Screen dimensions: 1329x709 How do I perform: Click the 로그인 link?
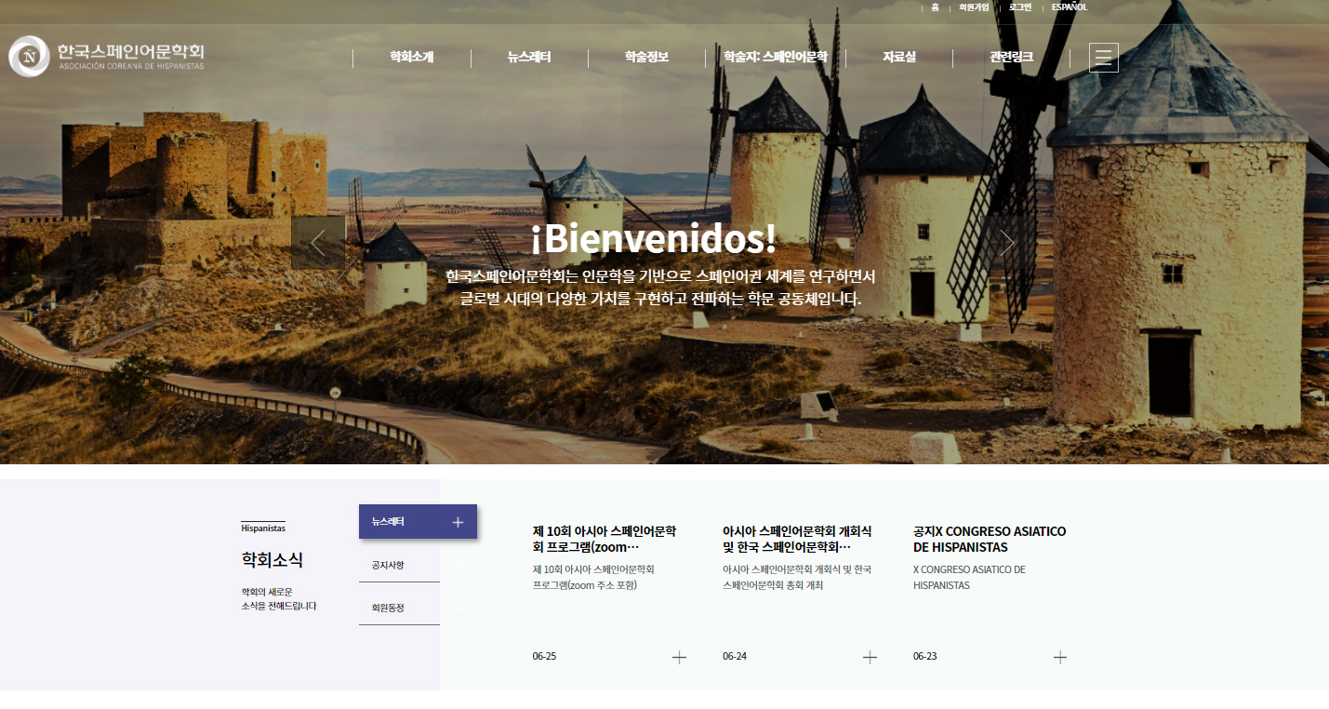click(x=1020, y=7)
